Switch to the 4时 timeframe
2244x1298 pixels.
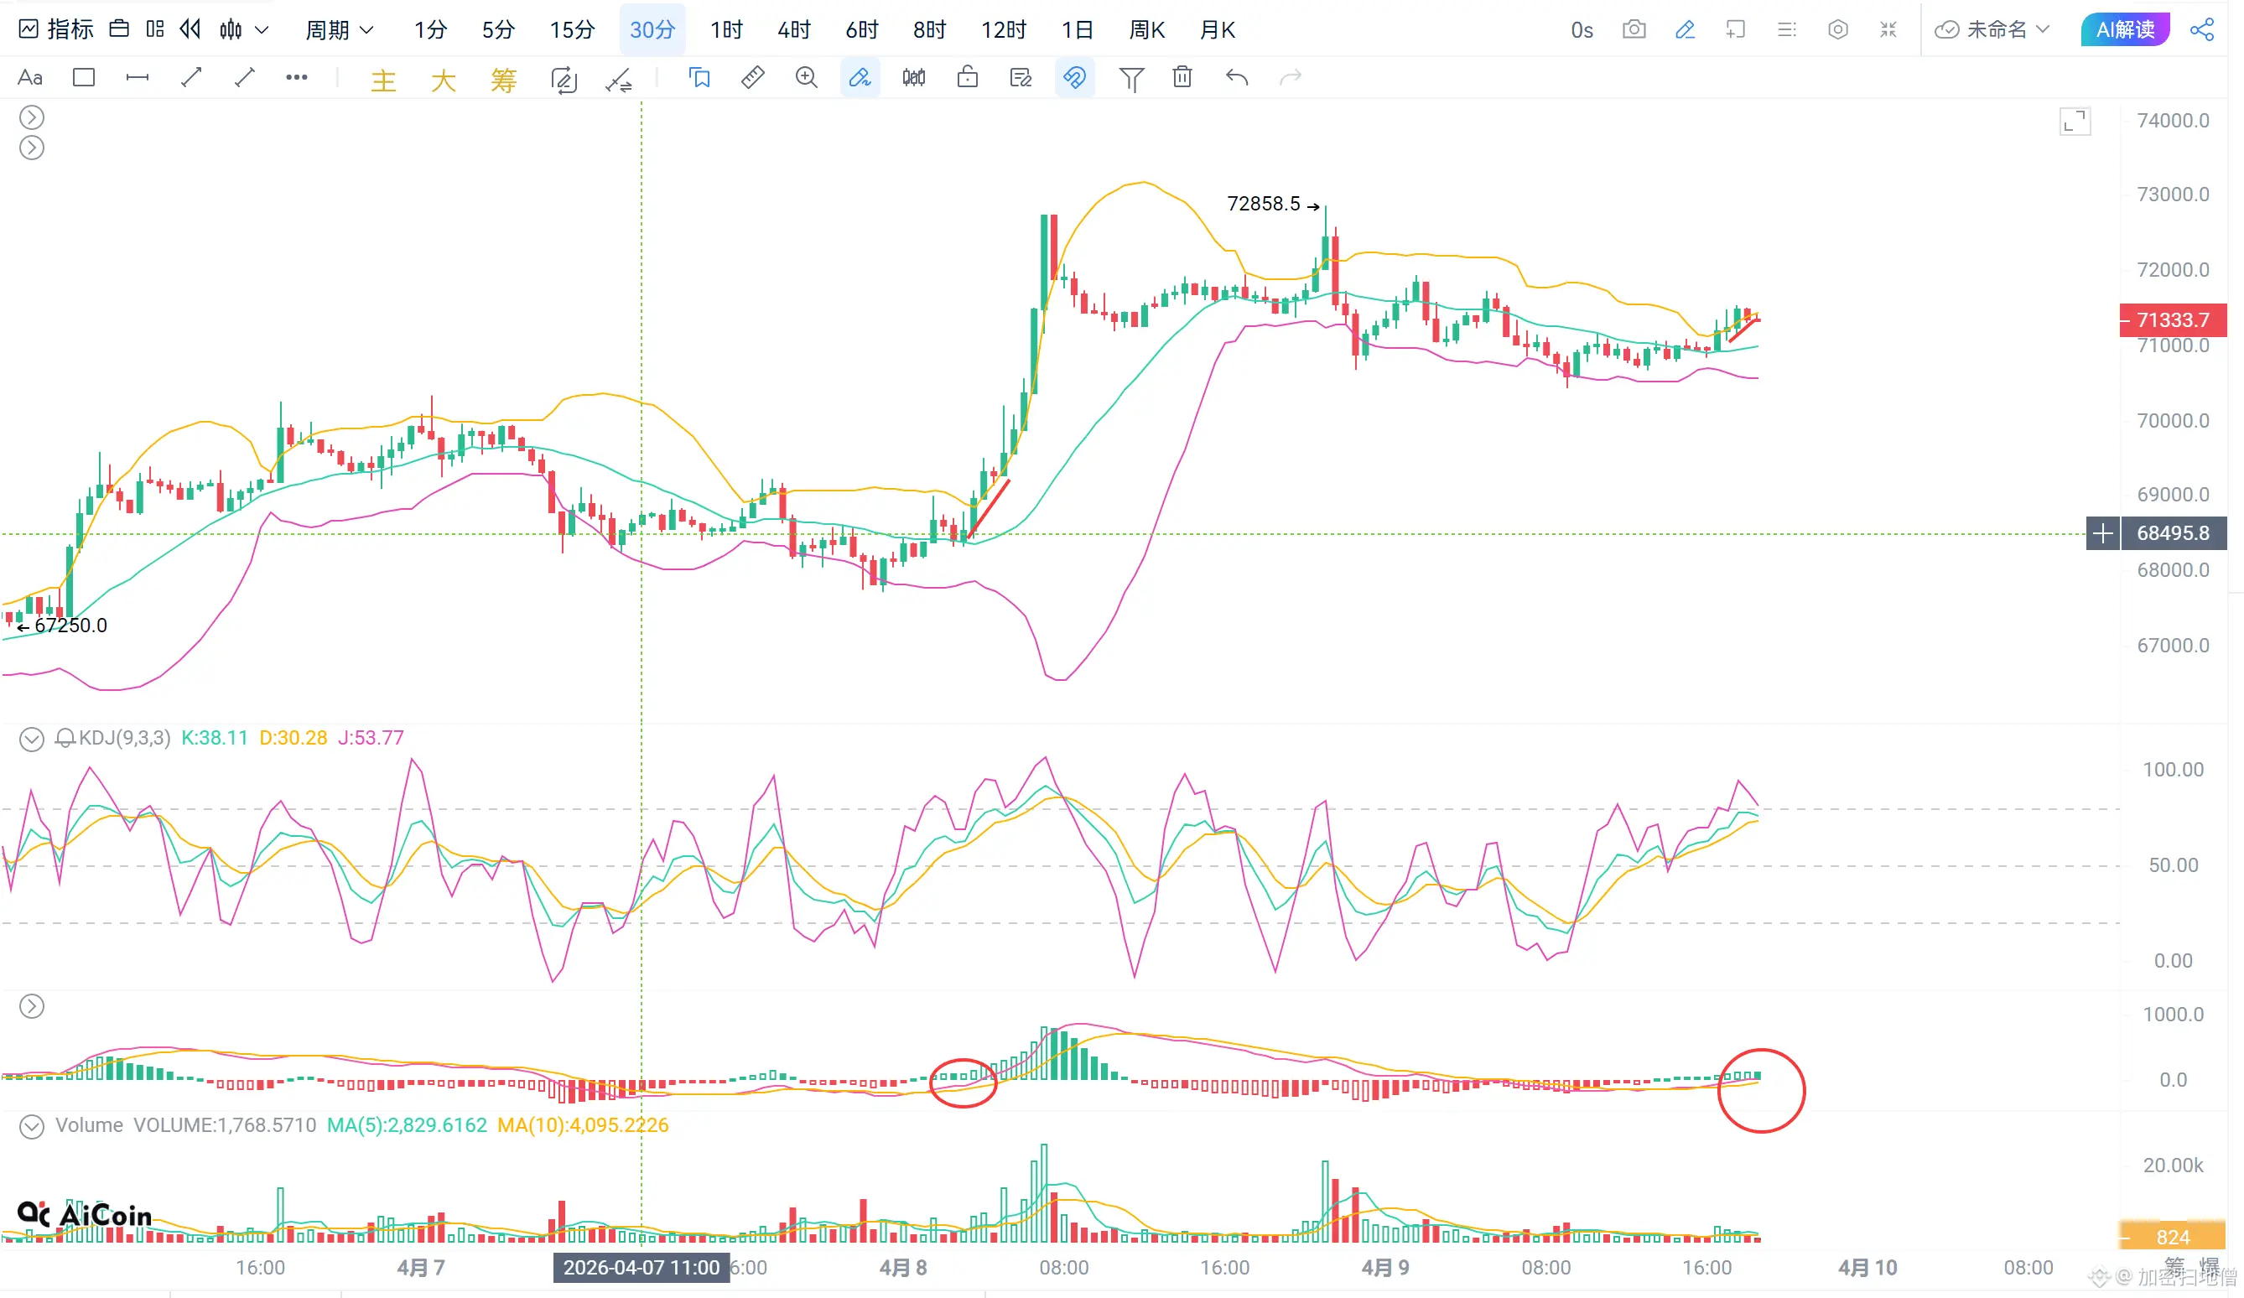click(x=792, y=29)
